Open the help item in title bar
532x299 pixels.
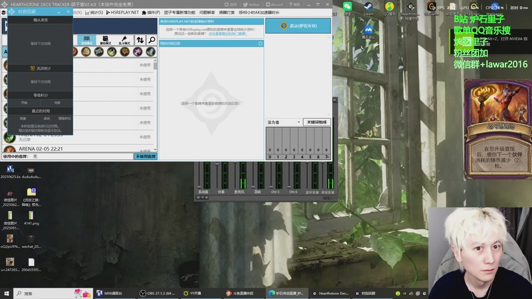[x=295, y=5]
